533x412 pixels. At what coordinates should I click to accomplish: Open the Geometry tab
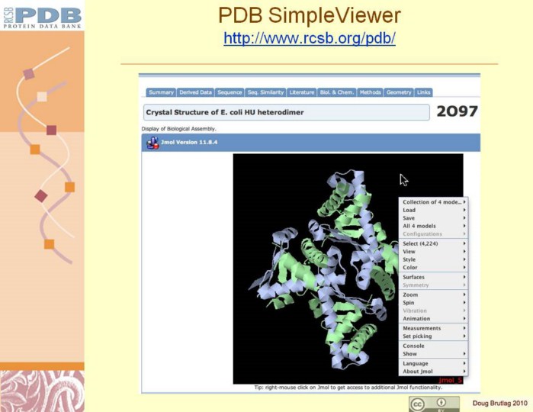399,92
